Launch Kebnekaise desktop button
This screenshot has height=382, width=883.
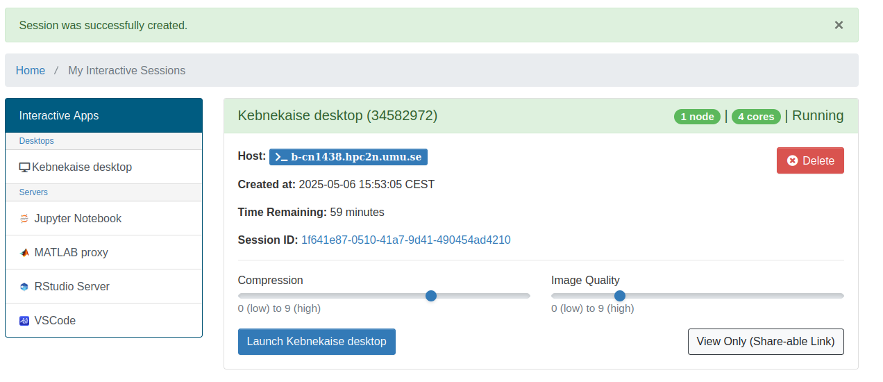(317, 342)
